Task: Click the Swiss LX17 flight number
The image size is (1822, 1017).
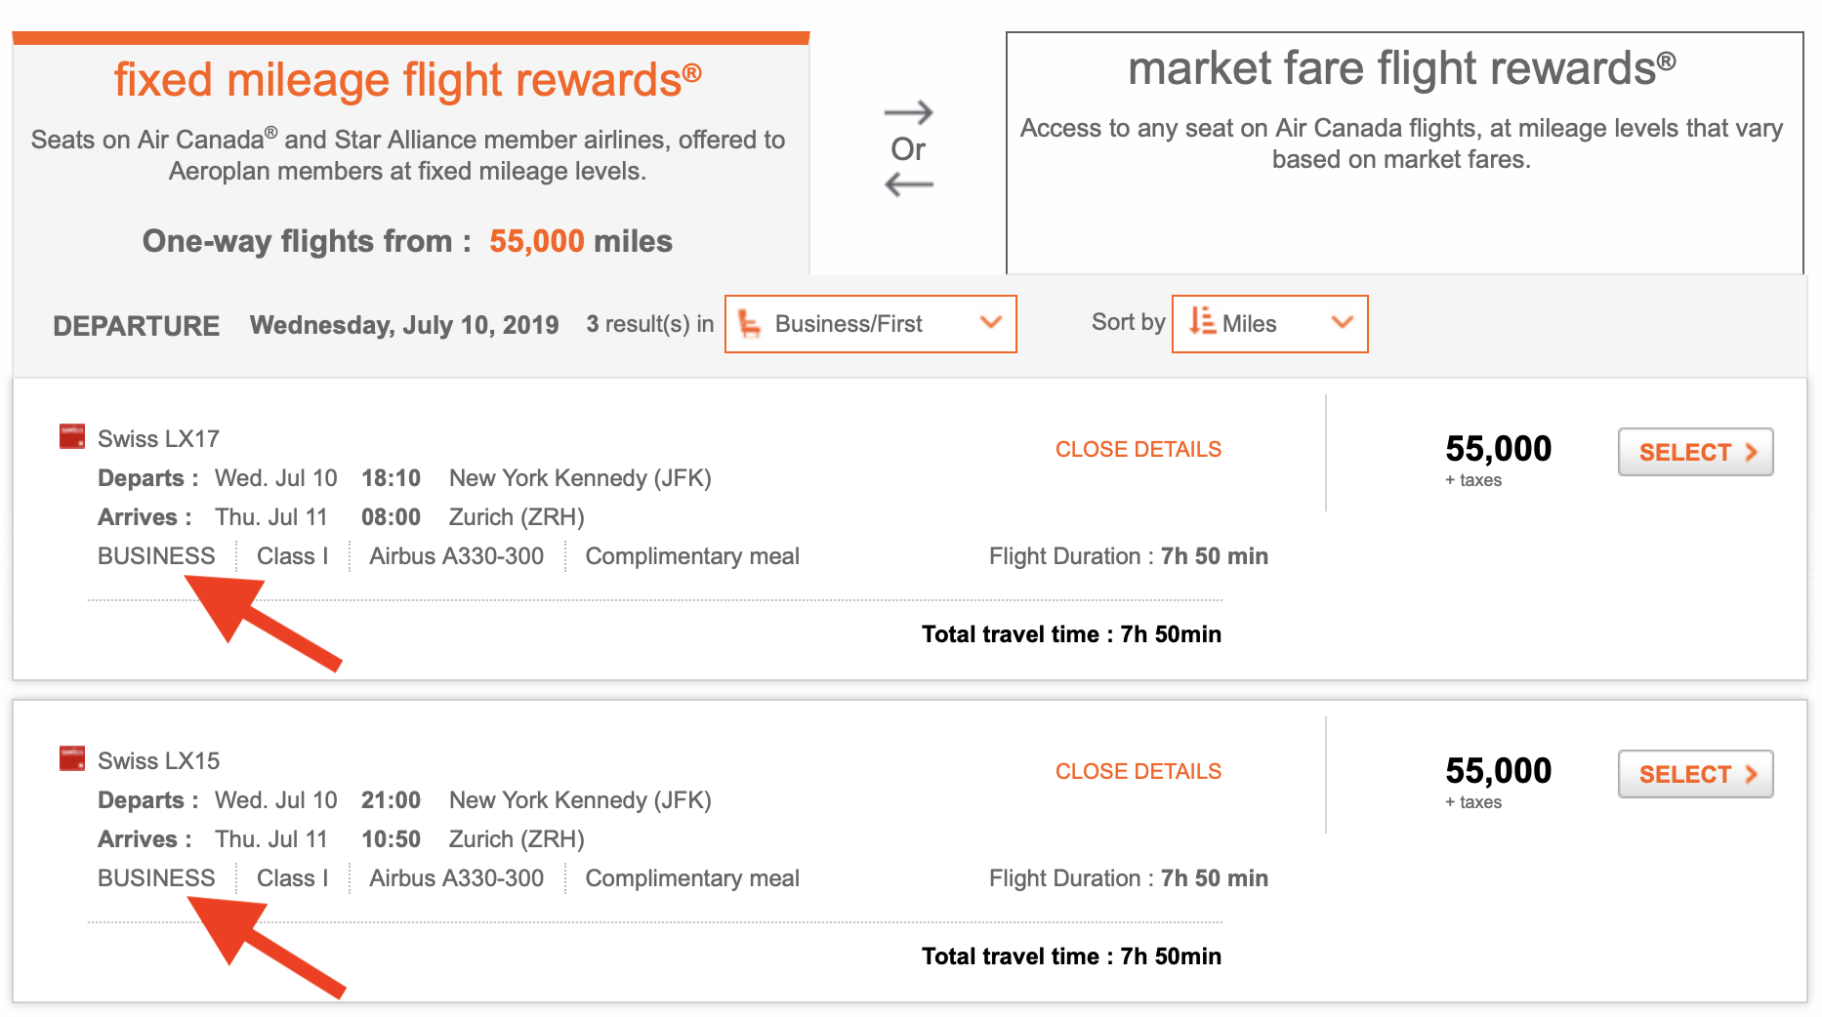Action: [x=158, y=439]
